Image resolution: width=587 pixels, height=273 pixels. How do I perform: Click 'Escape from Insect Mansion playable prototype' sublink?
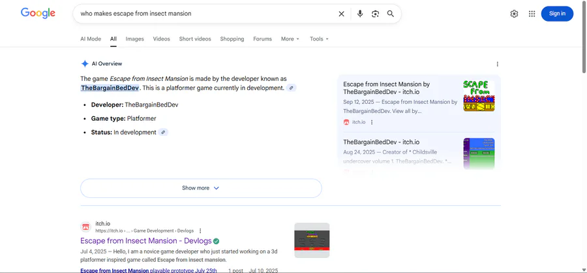tap(149, 270)
